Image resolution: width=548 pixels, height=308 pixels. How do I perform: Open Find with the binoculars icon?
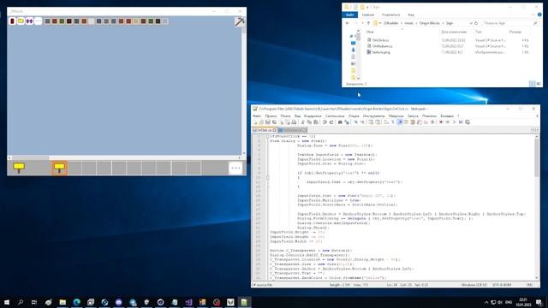tap(340, 121)
